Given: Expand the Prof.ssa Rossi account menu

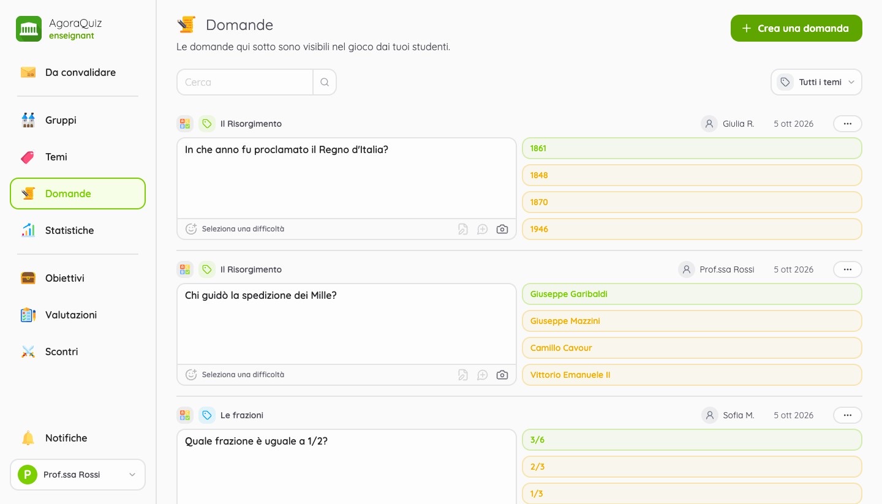Looking at the screenshot, I should click(x=78, y=475).
